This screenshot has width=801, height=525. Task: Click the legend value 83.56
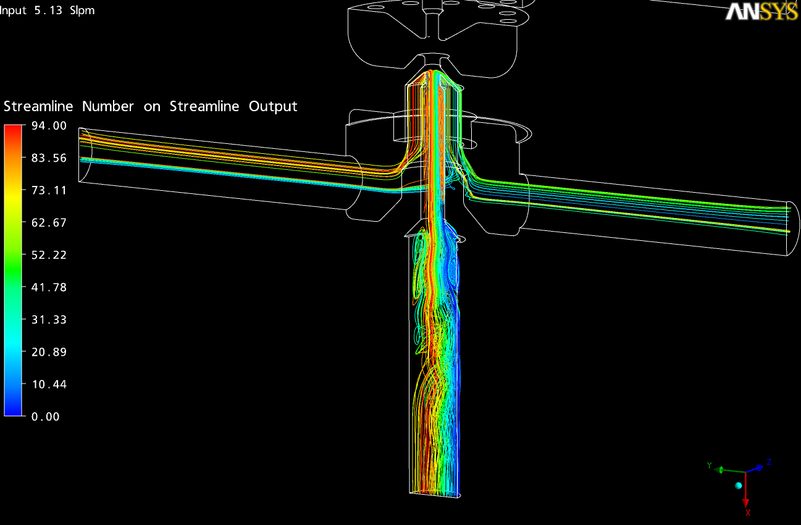[x=49, y=157]
